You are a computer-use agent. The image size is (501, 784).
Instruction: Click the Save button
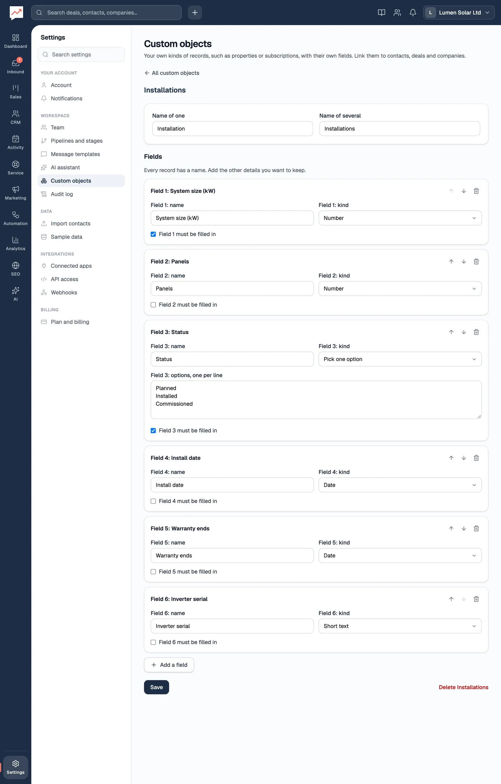tap(156, 687)
